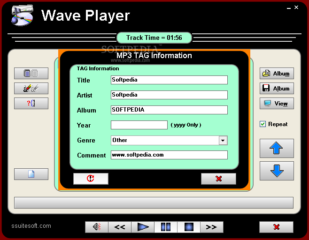Close the MP3 TAG Information dialog
The width and height of the screenshot is (309, 240).
point(218,179)
